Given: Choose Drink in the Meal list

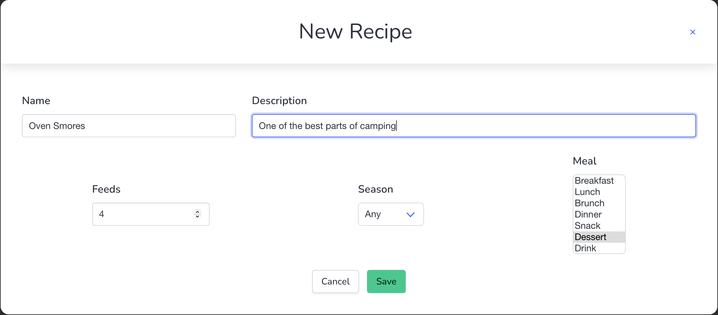Looking at the screenshot, I should [x=585, y=248].
